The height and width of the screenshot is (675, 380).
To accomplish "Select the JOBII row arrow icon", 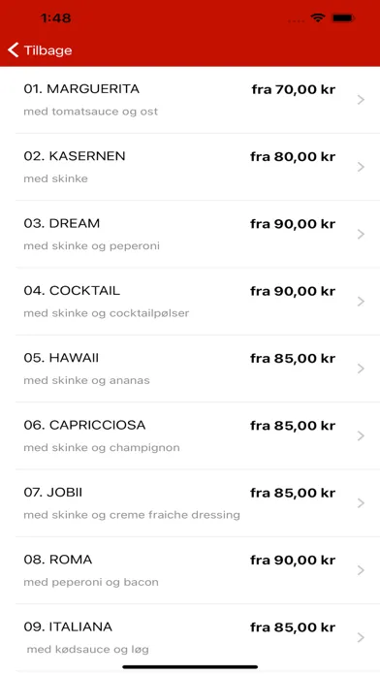I will [361, 502].
